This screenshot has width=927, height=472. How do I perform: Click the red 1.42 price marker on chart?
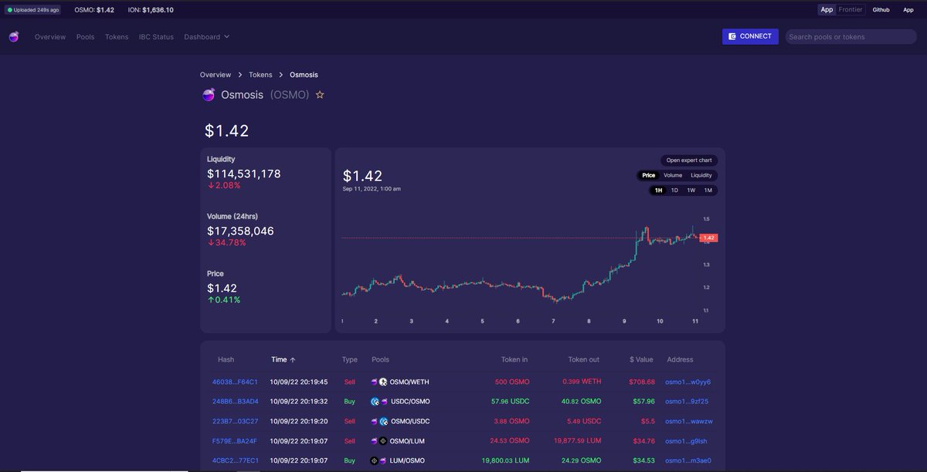[708, 238]
